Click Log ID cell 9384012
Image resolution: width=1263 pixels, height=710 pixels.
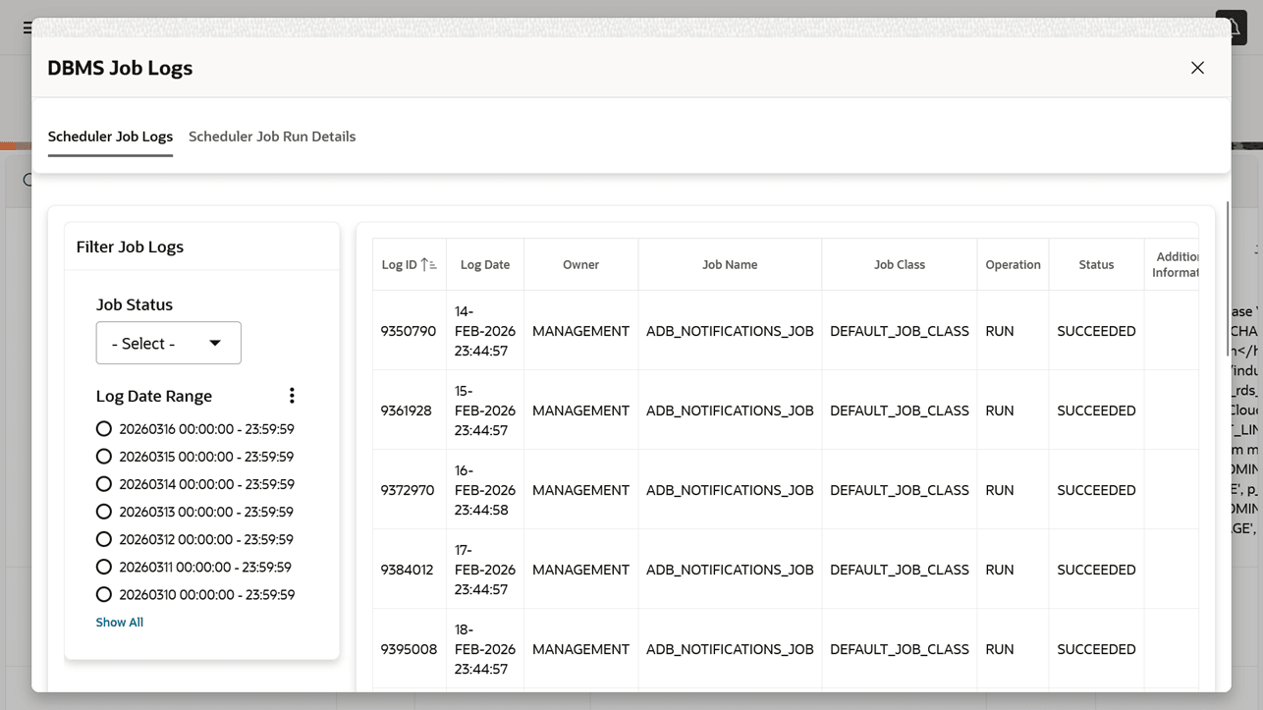[x=409, y=570]
